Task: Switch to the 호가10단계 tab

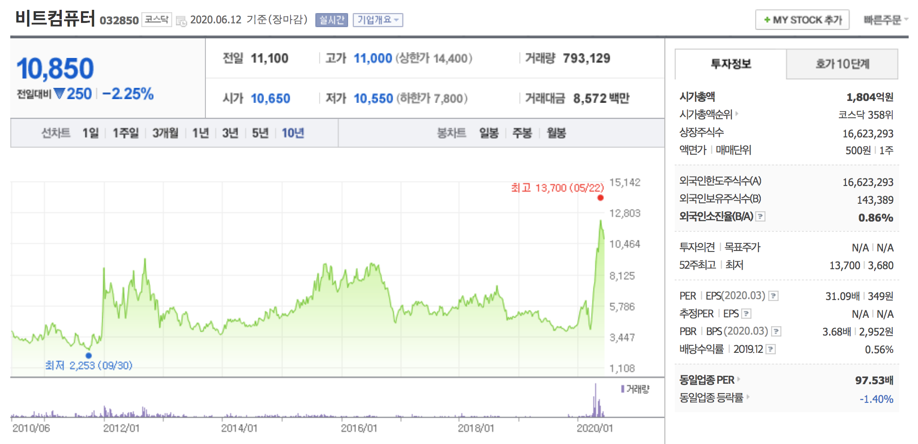Action: (x=842, y=64)
